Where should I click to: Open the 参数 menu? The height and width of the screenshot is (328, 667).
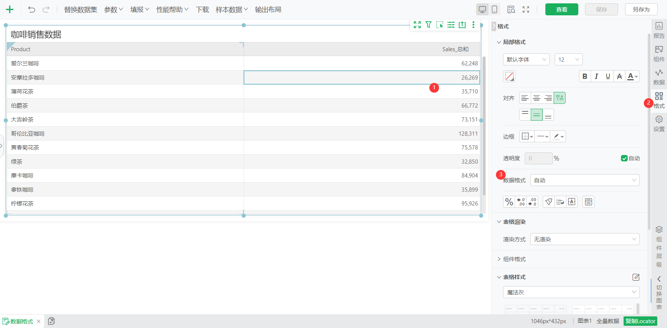[113, 10]
